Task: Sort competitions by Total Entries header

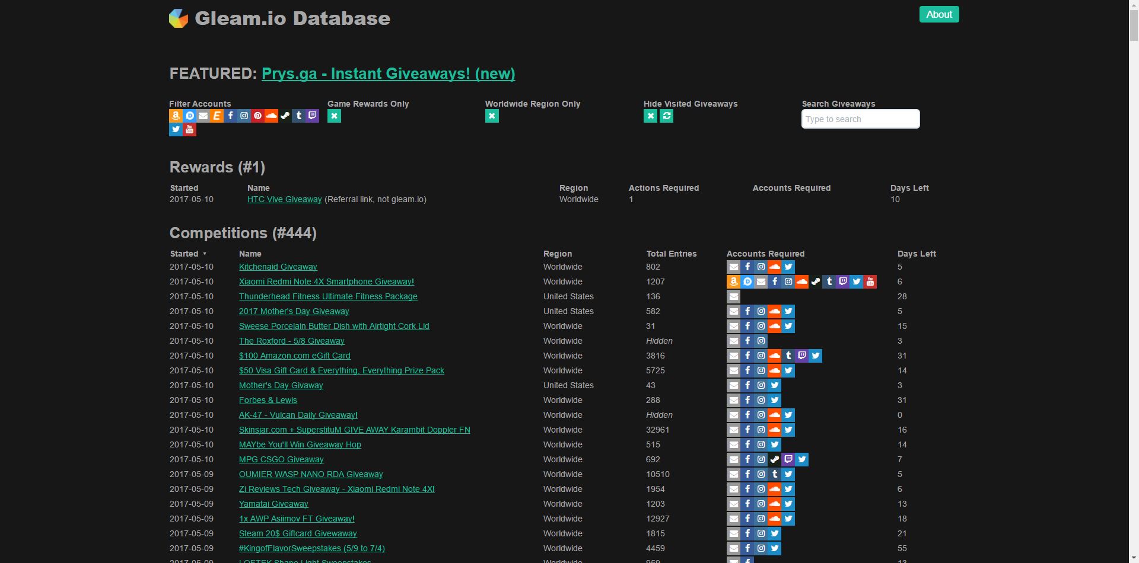Action: (x=672, y=254)
